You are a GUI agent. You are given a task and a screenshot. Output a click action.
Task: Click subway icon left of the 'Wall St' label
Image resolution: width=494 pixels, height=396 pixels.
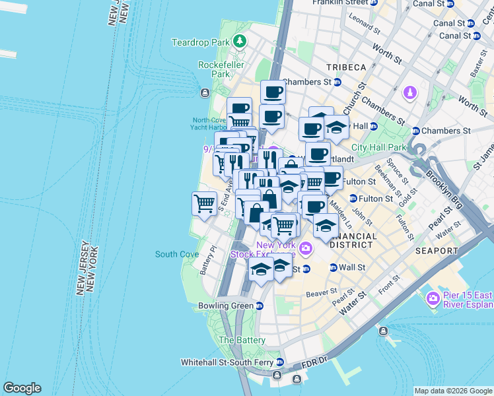[x=334, y=267]
